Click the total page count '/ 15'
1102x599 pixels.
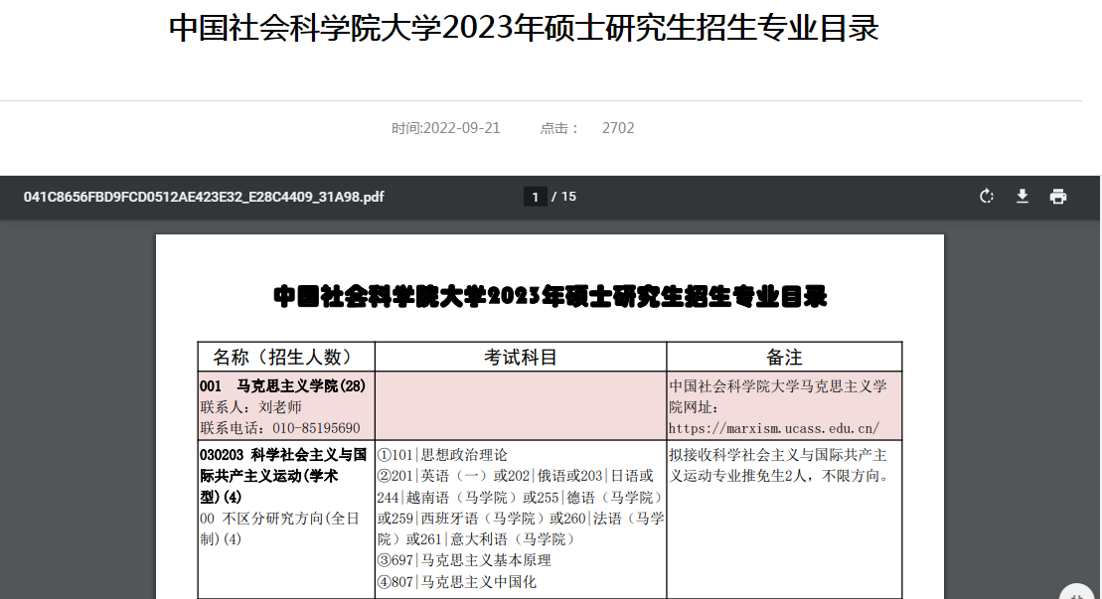tap(564, 197)
